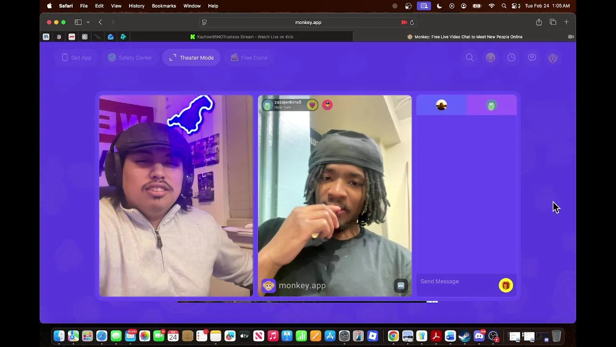Open the Apple menu
Viewport: 616px width, 347px height.
coord(50,6)
